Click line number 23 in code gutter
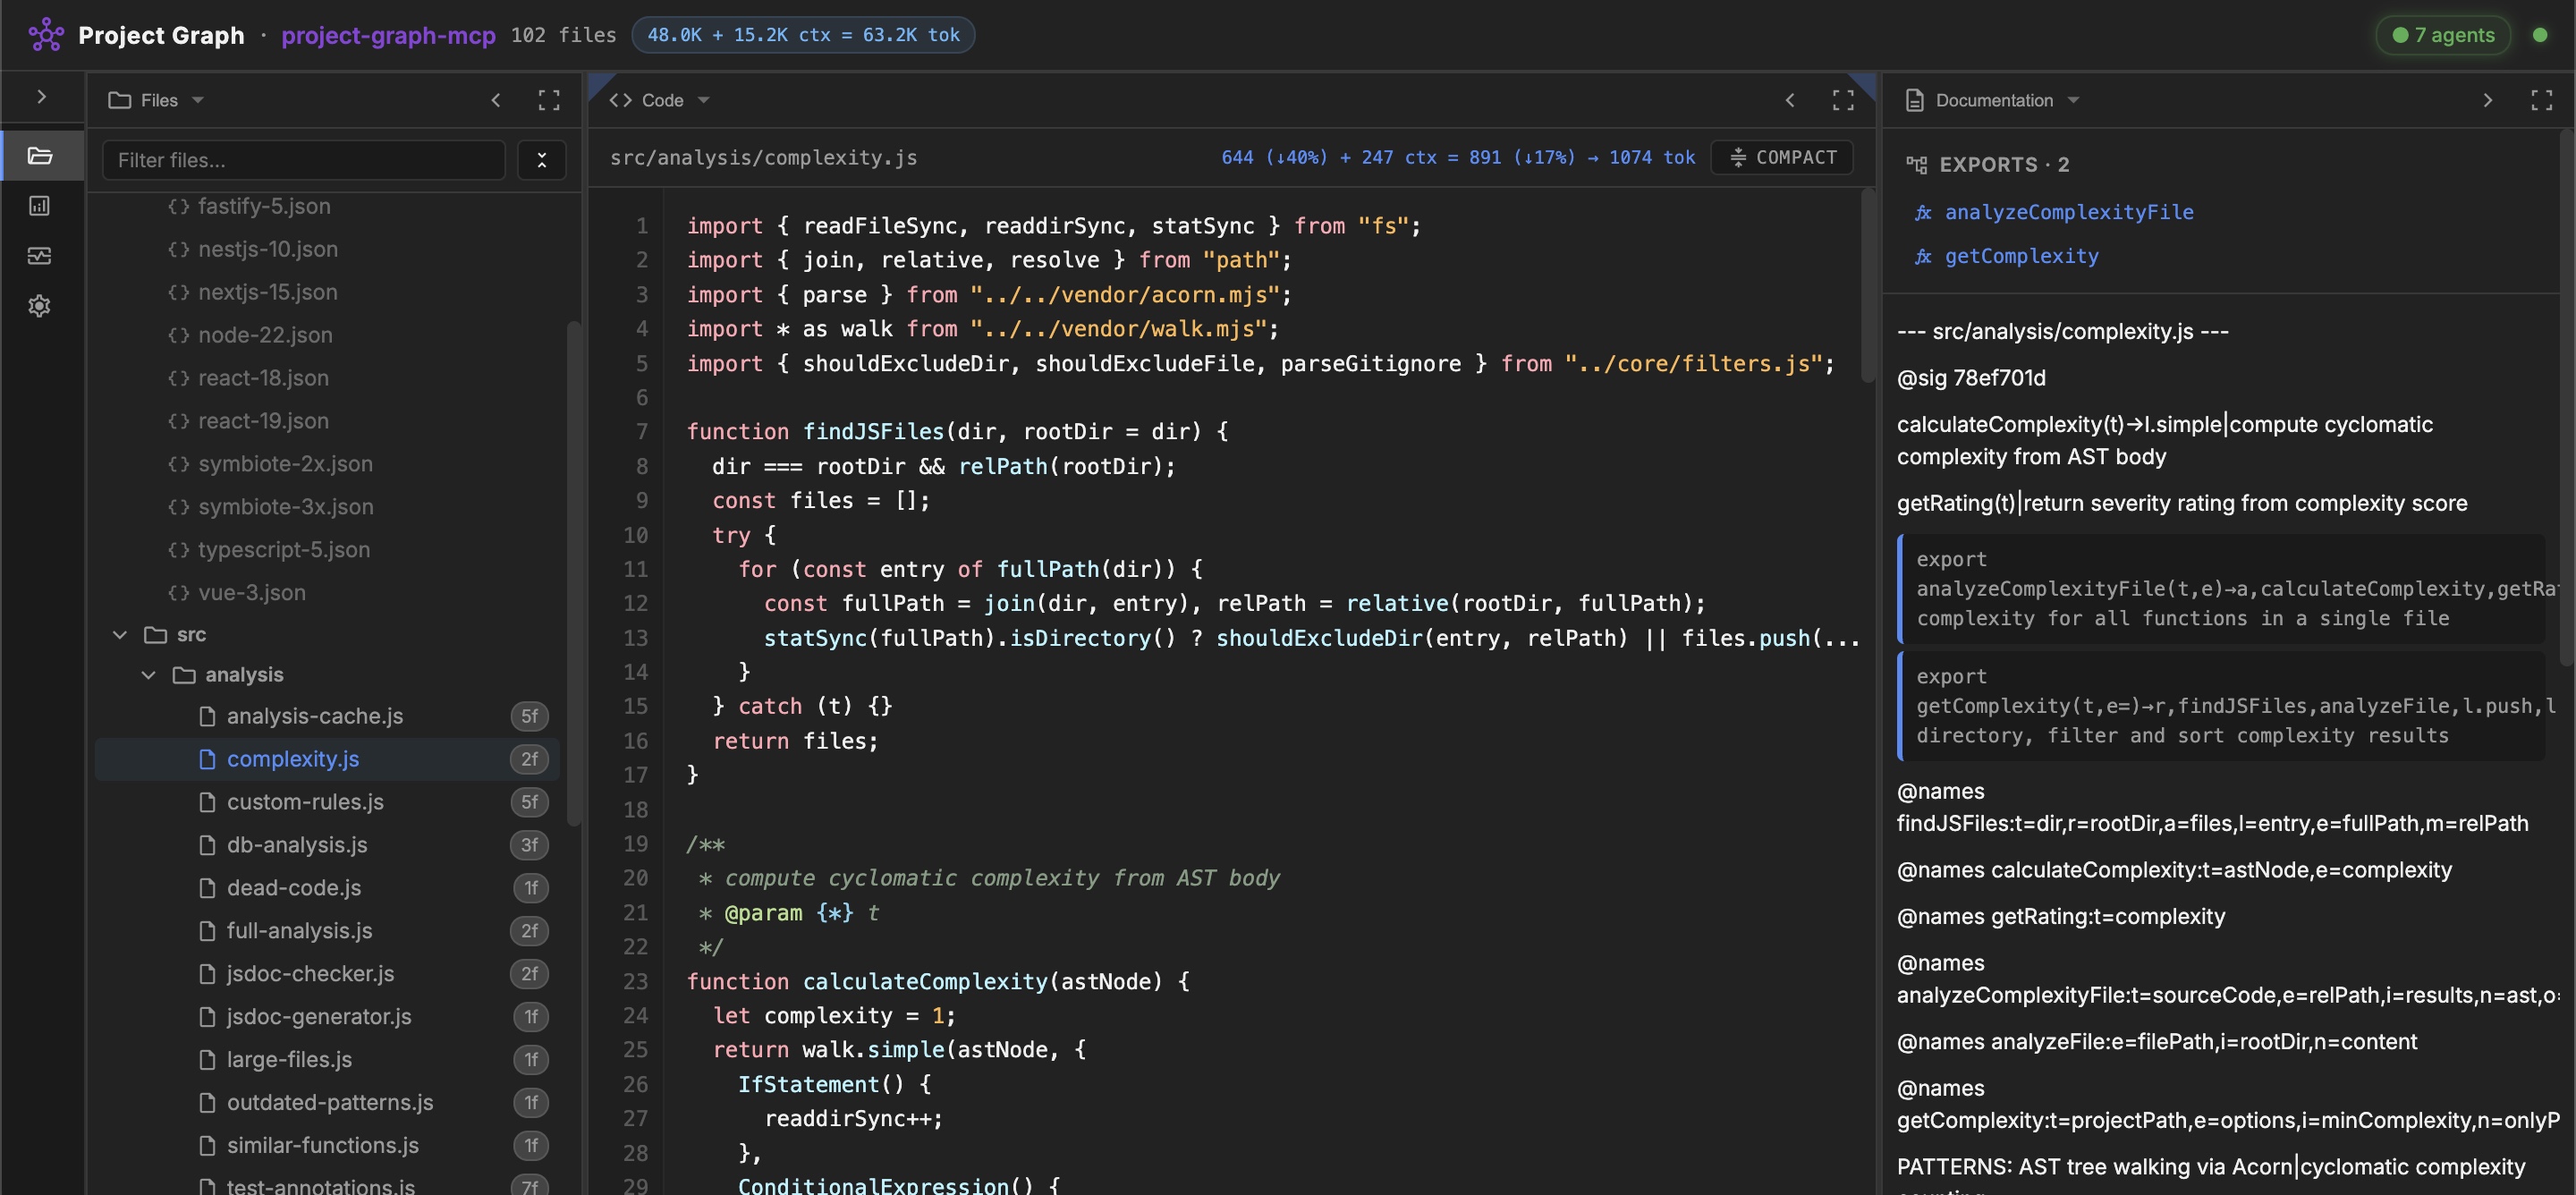The width and height of the screenshot is (2576, 1195). tap(636, 981)
